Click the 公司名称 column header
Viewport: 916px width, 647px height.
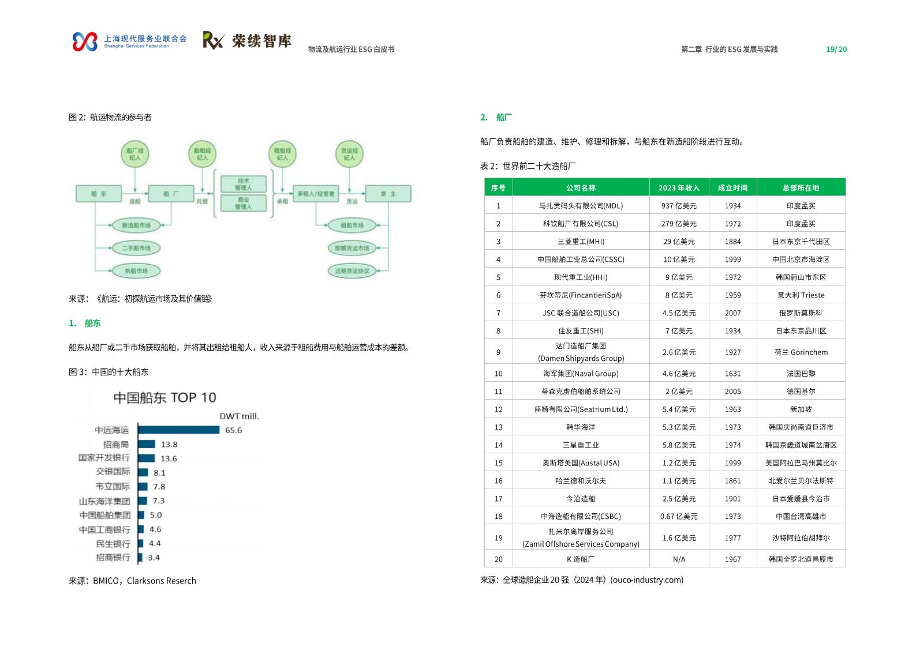pyautogui.click(x=581, y=188)
